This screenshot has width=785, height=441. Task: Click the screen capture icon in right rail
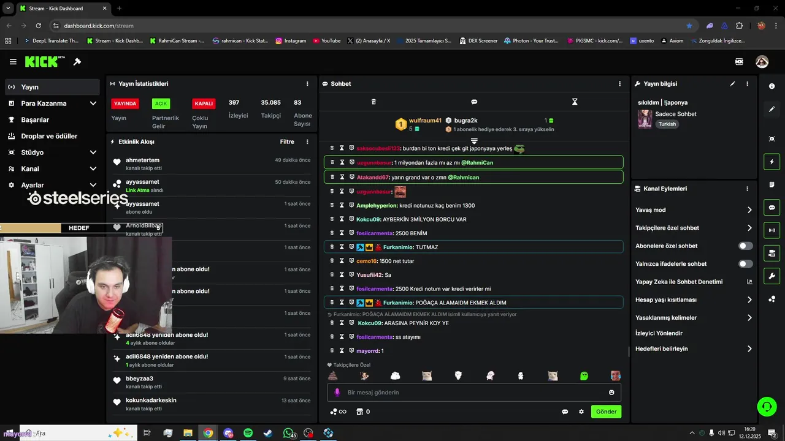click(772, 139)
